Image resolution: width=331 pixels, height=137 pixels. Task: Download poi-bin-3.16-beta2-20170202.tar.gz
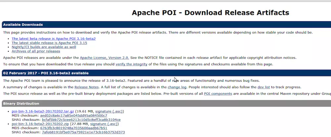tap(43, 112)
